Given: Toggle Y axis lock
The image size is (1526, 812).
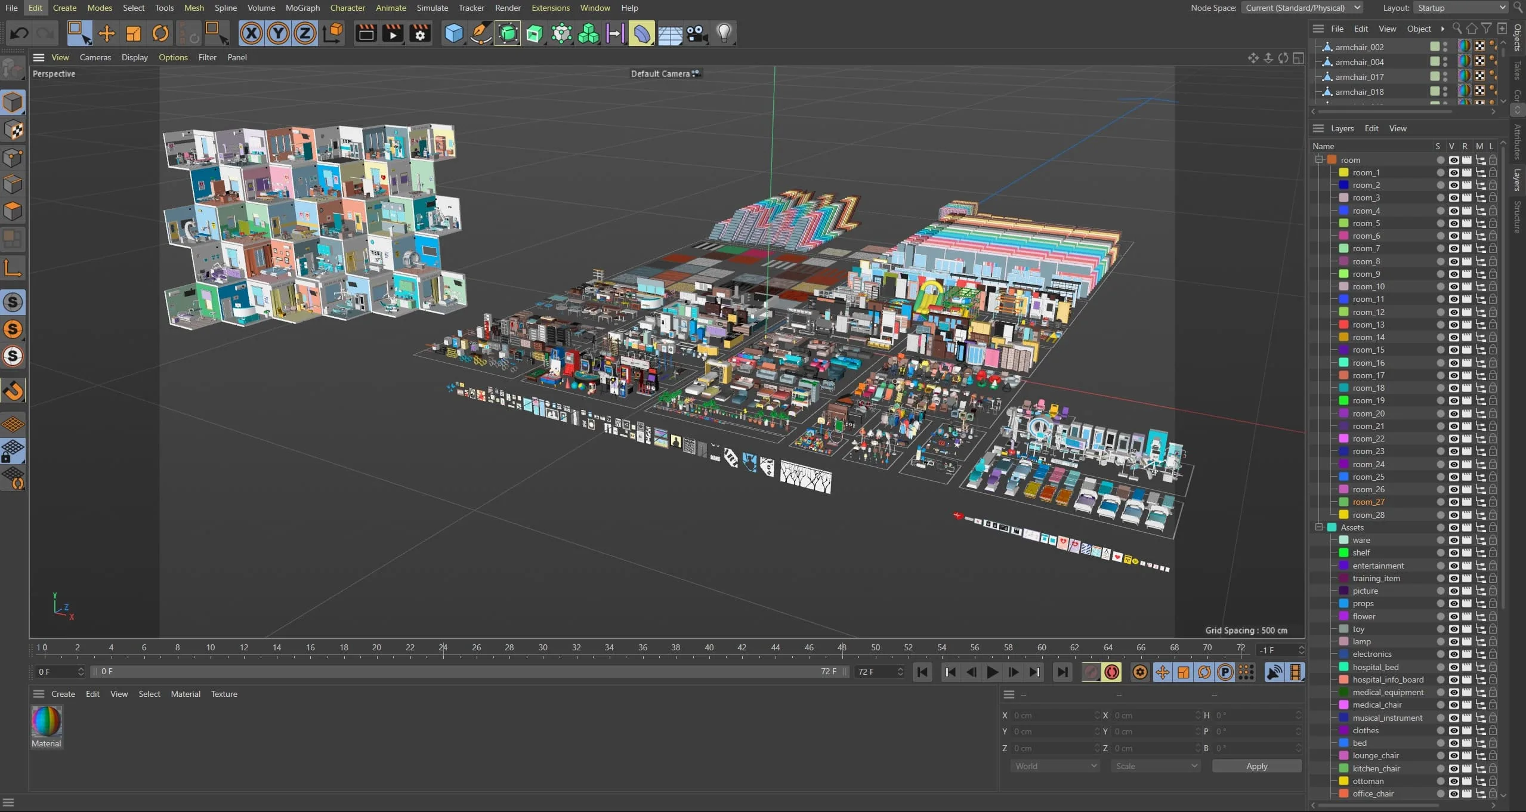Looking at the screenshot, I should (x=278, y=33).
